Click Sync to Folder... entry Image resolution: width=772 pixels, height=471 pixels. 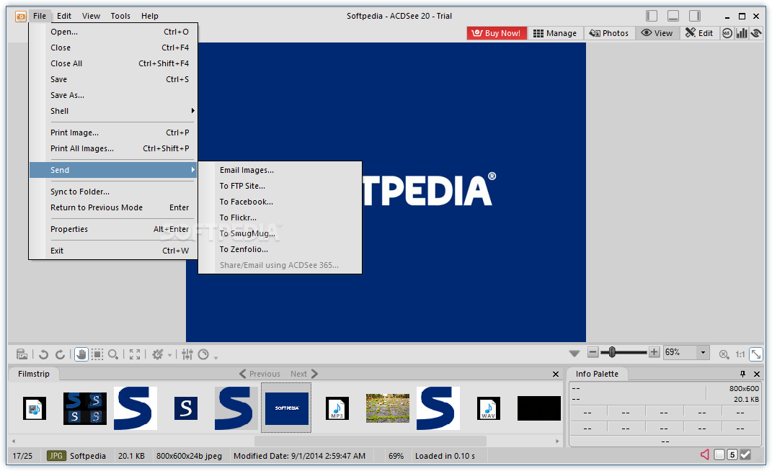pos(113,192)
